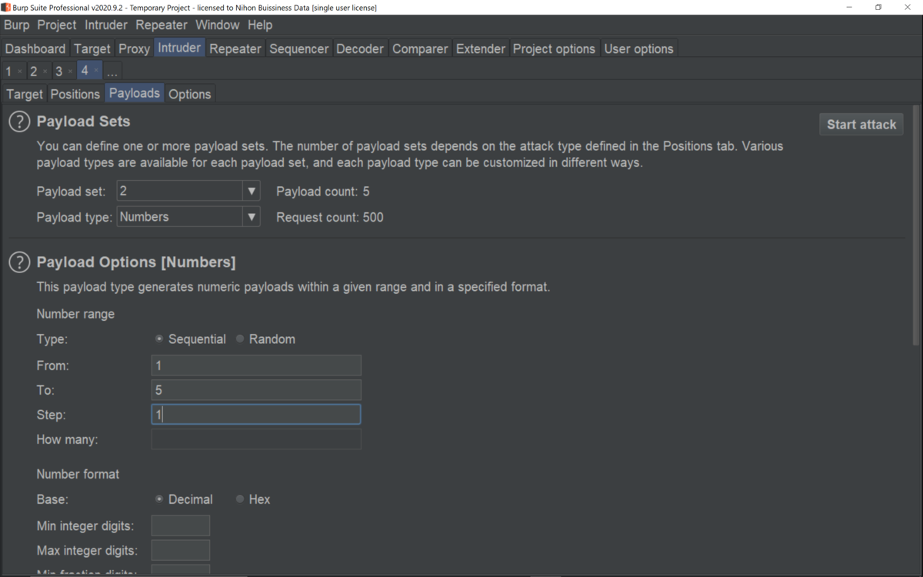Open the Window menu
This screenshot has height=577, width=923.
point(218,25)
